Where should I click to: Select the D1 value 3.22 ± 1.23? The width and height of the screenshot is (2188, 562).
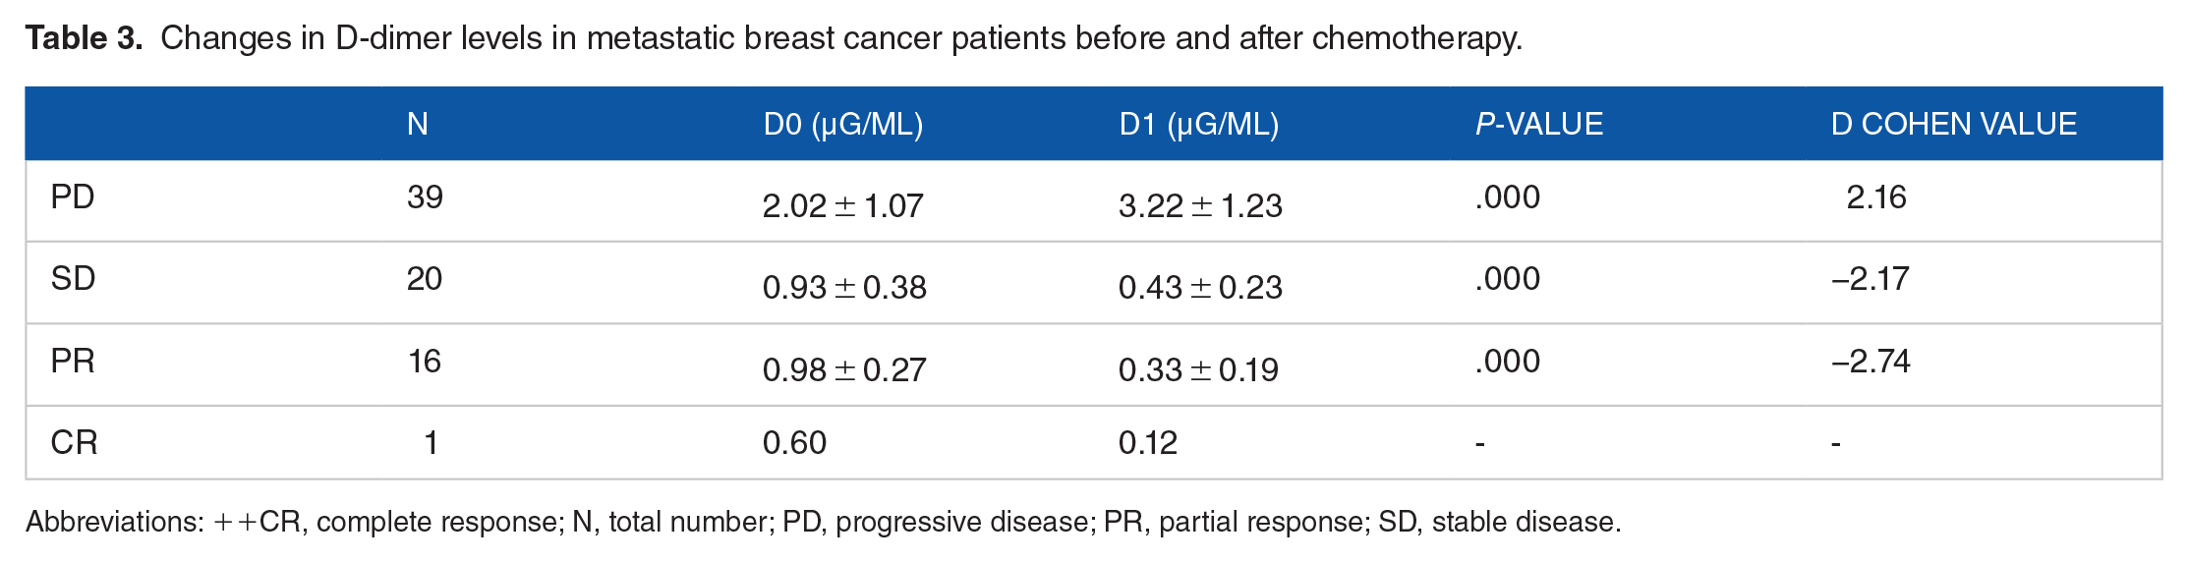[x=1199, y=206]
